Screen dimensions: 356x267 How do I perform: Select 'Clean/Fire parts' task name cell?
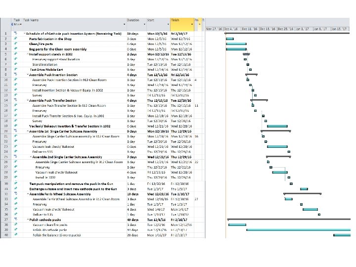[x=41, y=44]
